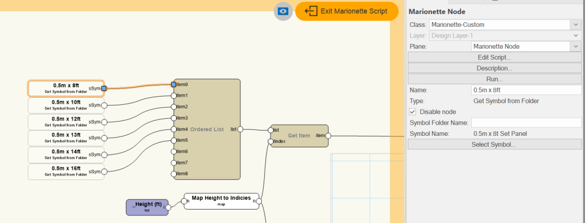586x223 pixels.
Task: Click the iIndex input port on Get Item
Action: pyautogui.click(x=271, y=141)
